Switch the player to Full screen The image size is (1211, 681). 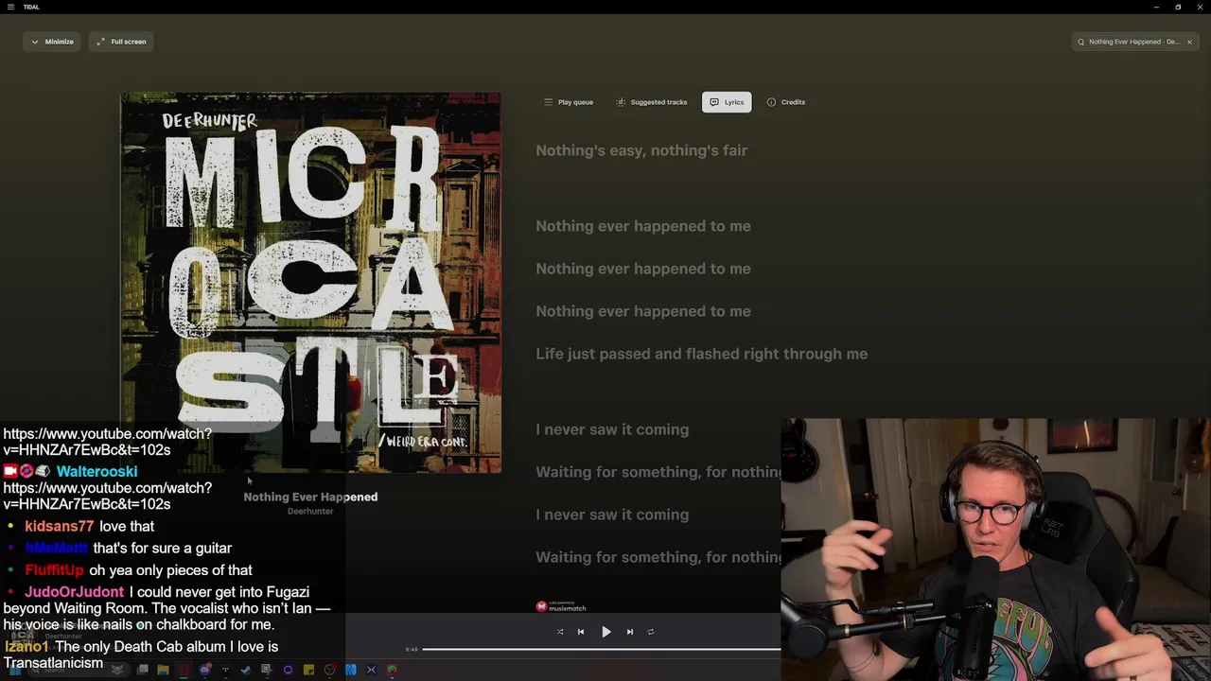(120, 42)
